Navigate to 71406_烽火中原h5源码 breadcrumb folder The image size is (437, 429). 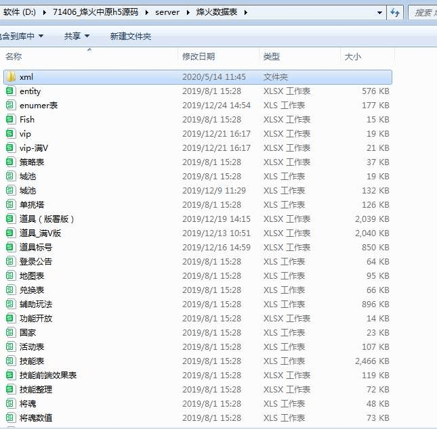point(96,12)
